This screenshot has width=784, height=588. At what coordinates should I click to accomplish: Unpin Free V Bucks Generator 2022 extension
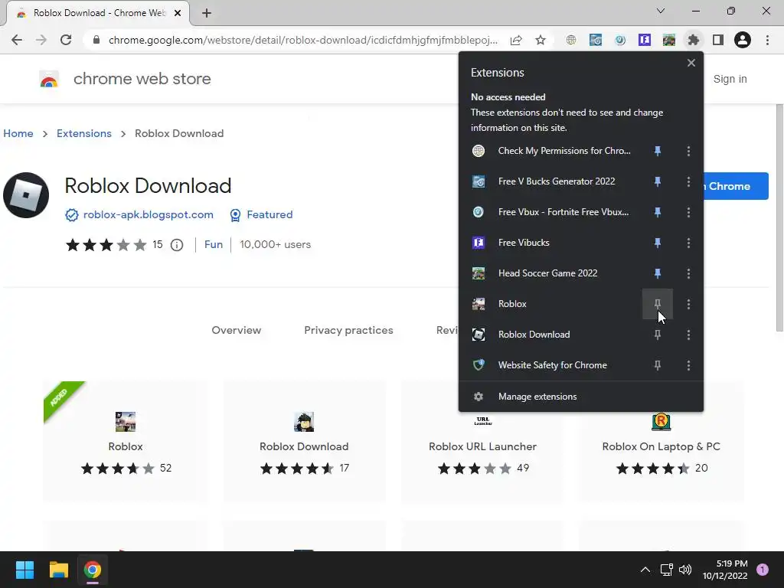658,181
